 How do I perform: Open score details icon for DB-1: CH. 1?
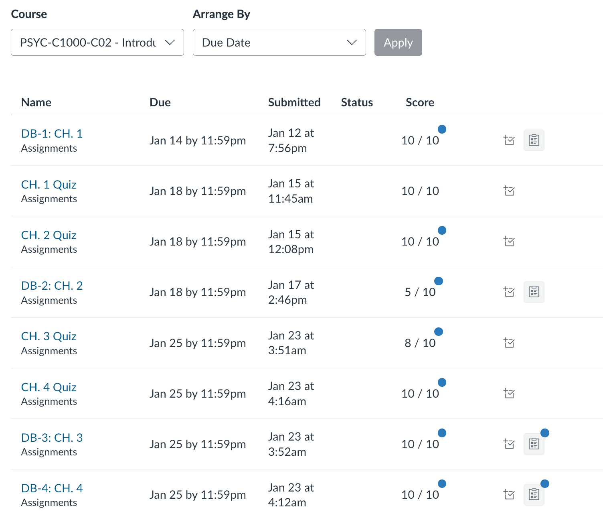509,140
